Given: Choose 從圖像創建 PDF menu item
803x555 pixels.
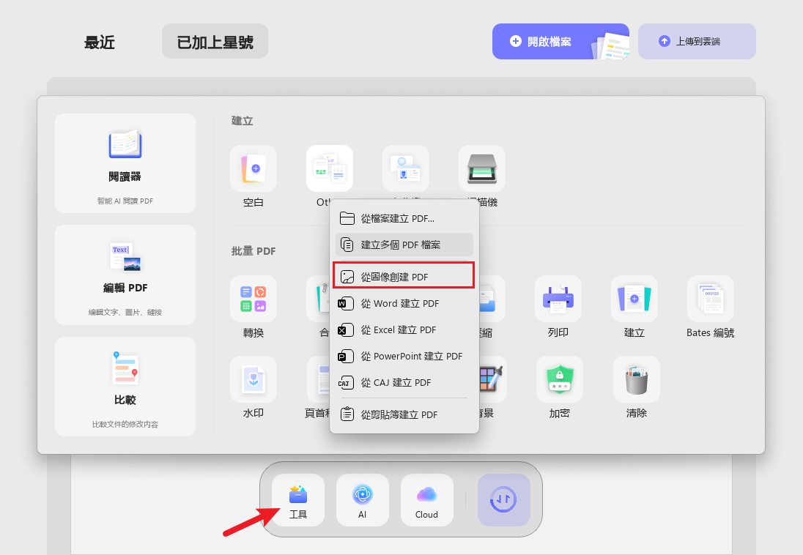Looking at the screenshot, I should (x=404, y=275).
